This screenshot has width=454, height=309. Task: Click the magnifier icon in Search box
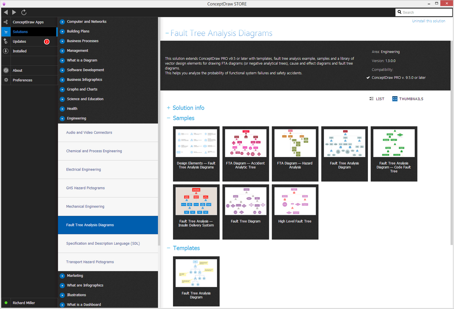pyautogui.click(x=399, y=12)
